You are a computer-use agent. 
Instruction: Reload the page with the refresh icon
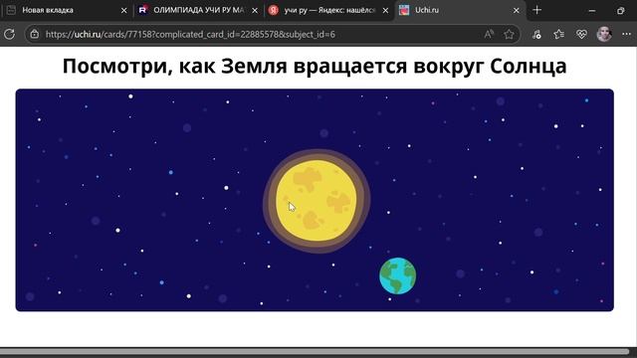point(9,34)
